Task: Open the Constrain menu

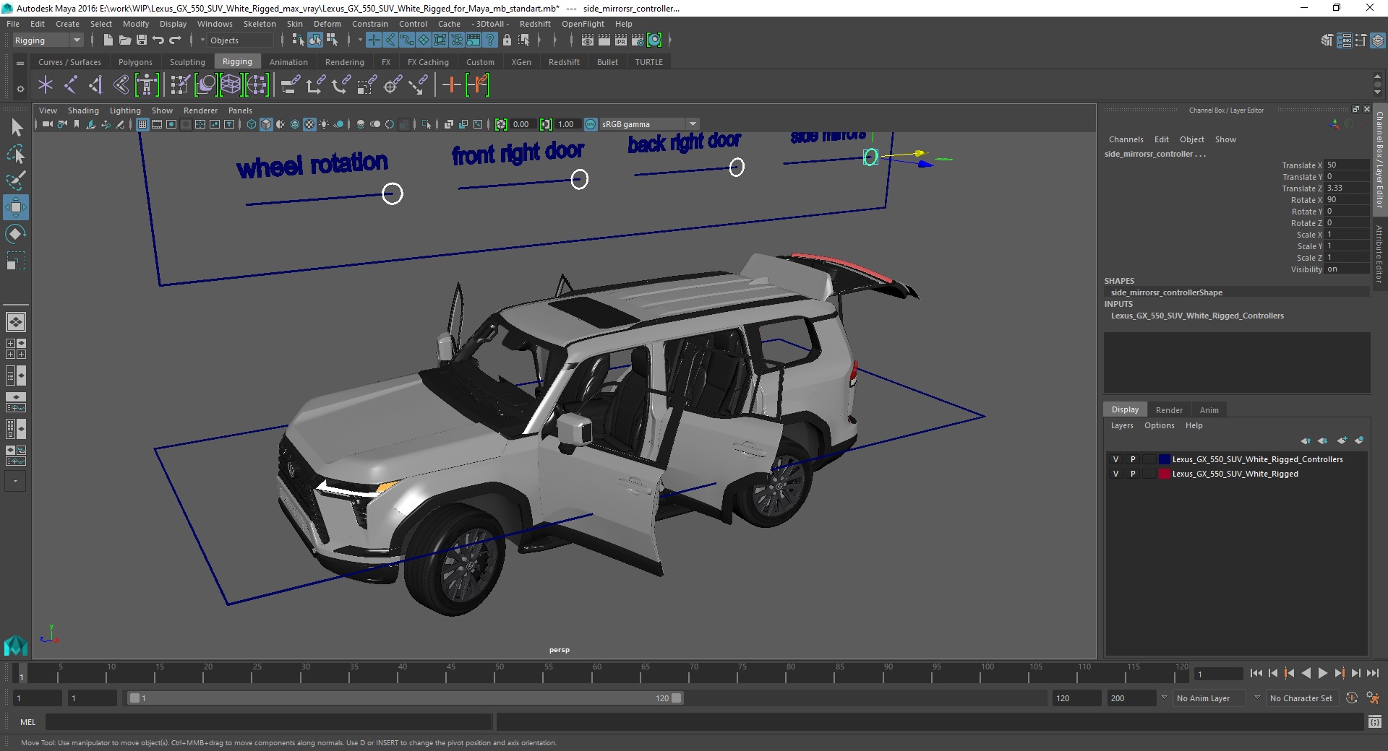Action: coord(370,24)
